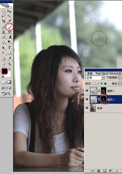Click the black foreground color swatch
The width and height of the screenshot is (122, 174).
(x=4, y=71)
